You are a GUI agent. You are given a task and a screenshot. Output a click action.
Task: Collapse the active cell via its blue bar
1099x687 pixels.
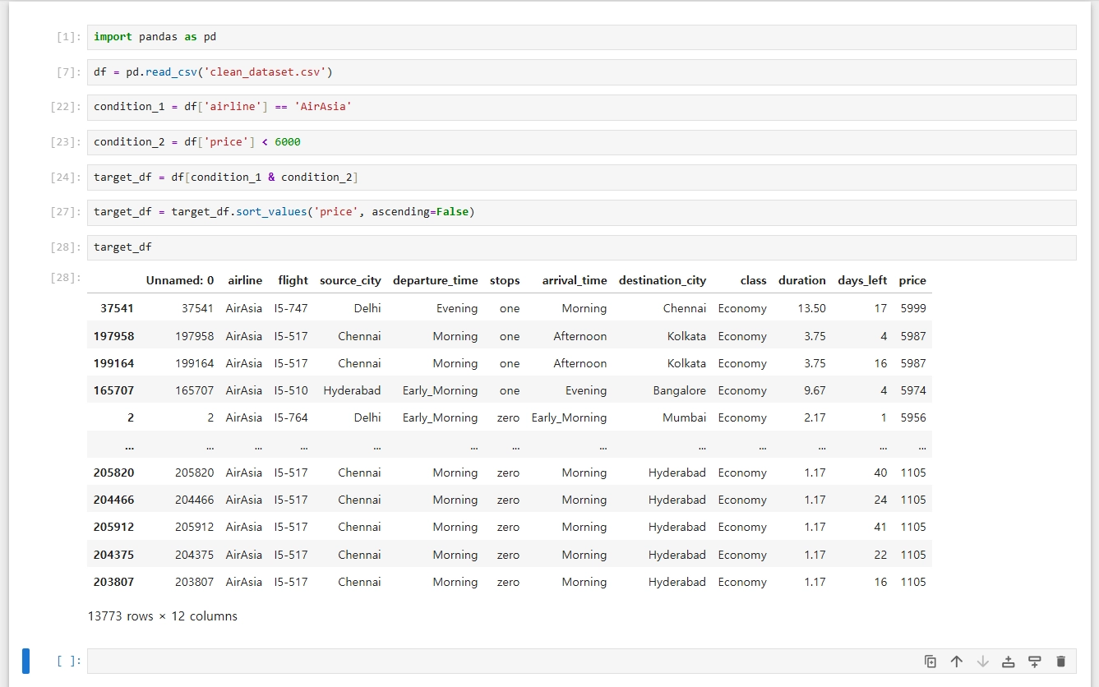(x=25, y=661)
